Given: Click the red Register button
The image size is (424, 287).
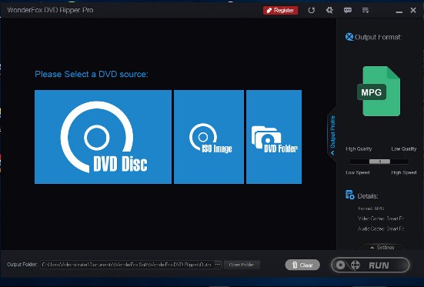Looking at the screenshot, I should pos(280,10).
